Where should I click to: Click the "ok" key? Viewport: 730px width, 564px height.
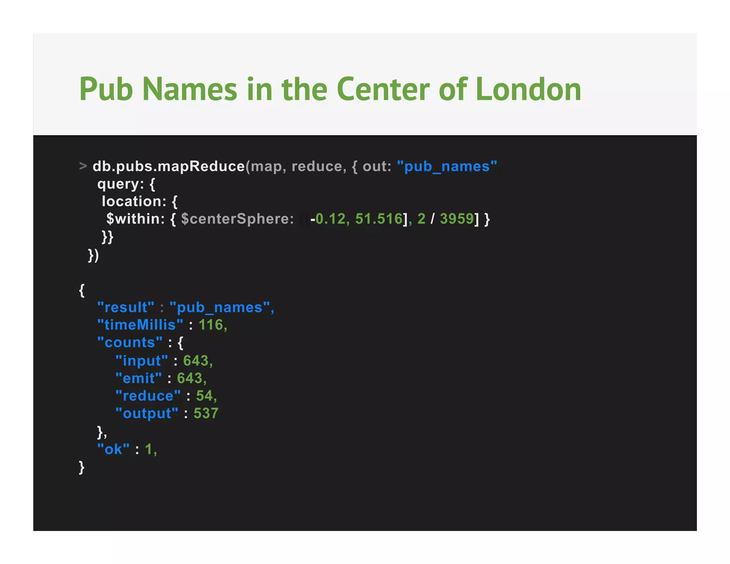[113, 449]
